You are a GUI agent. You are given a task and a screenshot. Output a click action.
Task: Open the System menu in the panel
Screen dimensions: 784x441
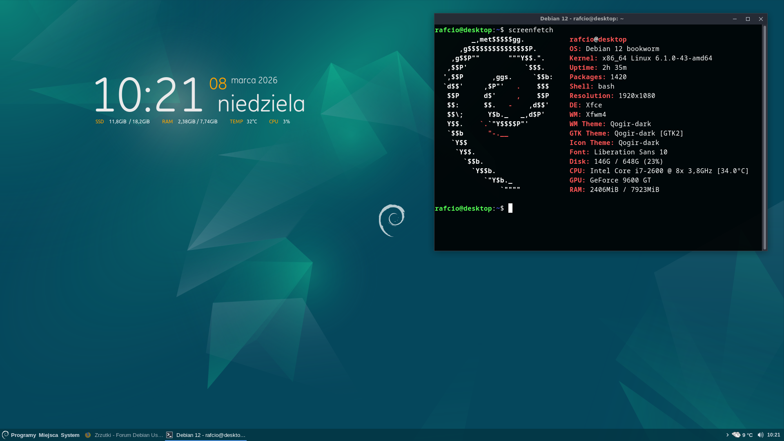(x=70, y=435)
